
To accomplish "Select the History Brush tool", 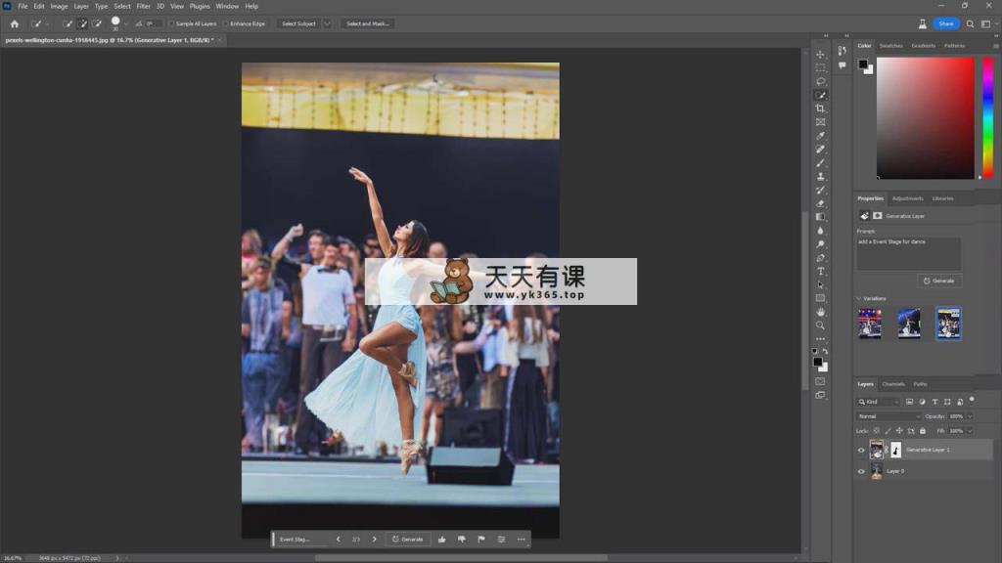I will [821, 190].
